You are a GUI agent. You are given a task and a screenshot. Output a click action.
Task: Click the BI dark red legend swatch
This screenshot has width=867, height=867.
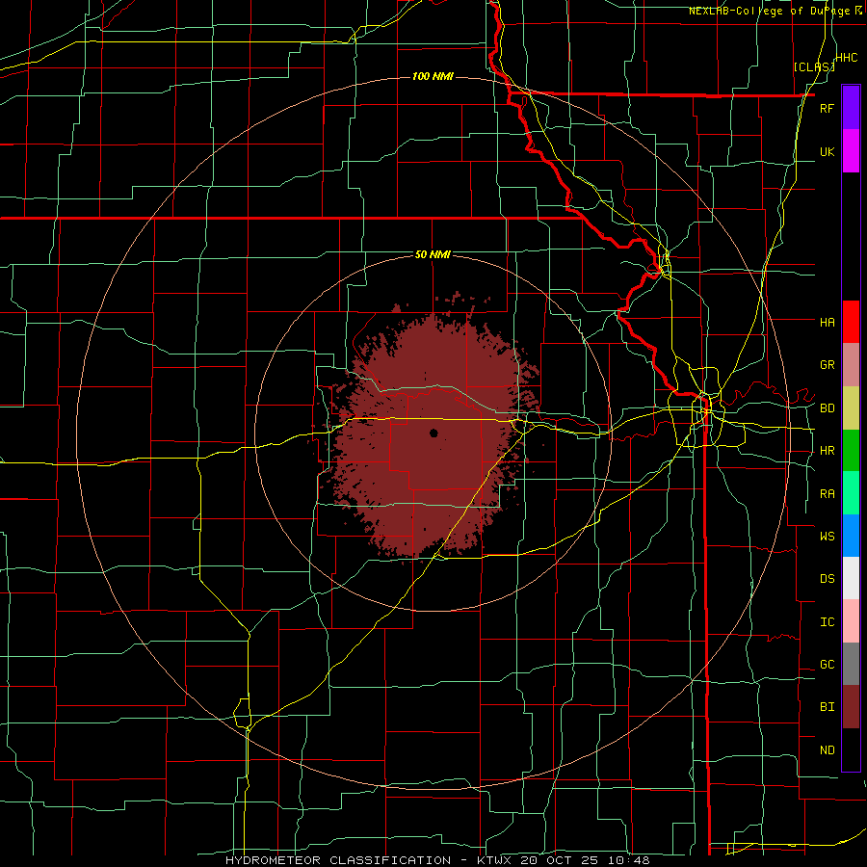pos(851,707)
